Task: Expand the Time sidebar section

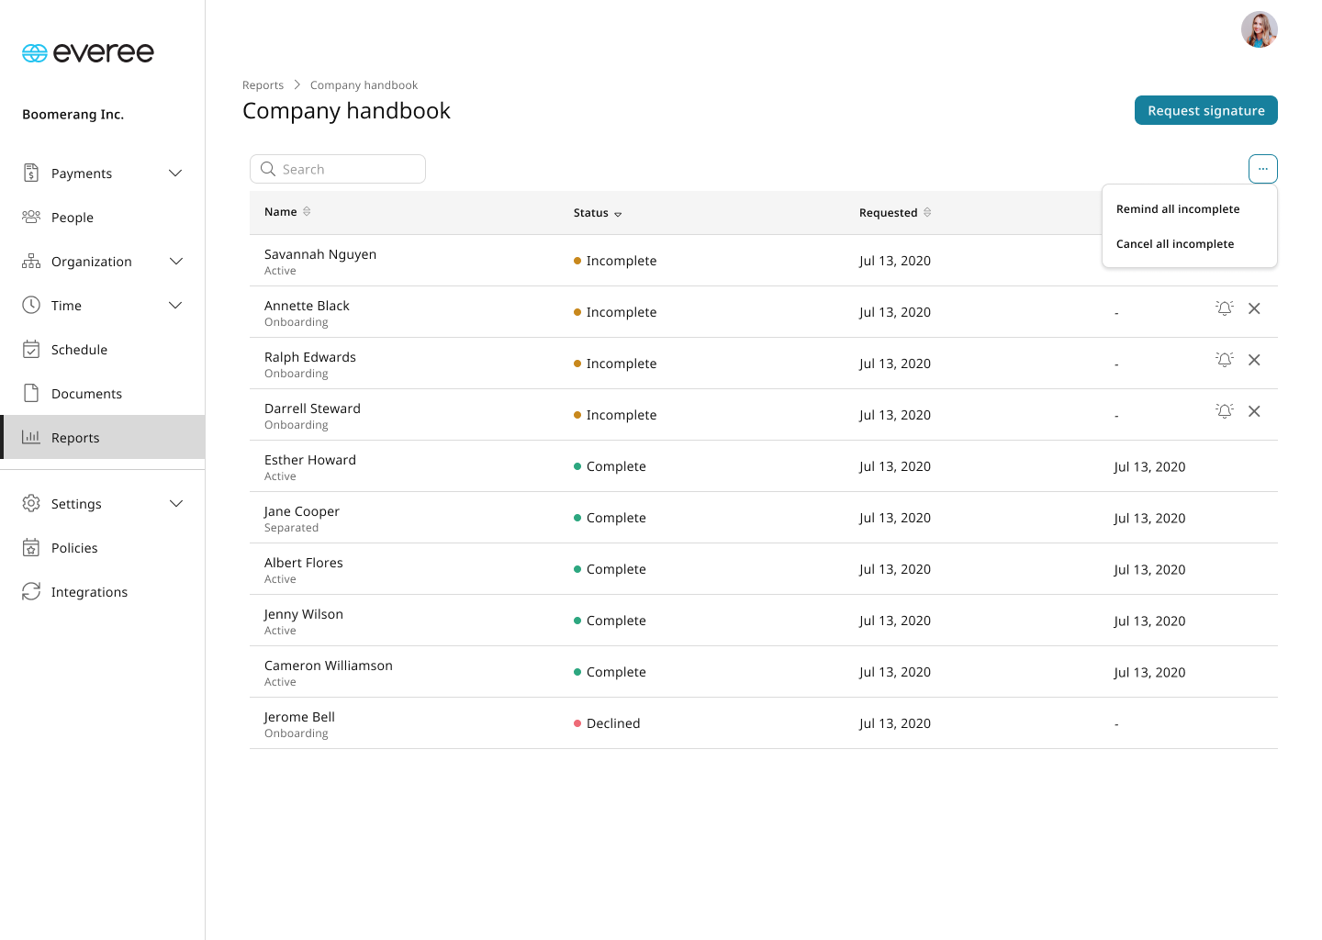Action: [x=175, y=305]
